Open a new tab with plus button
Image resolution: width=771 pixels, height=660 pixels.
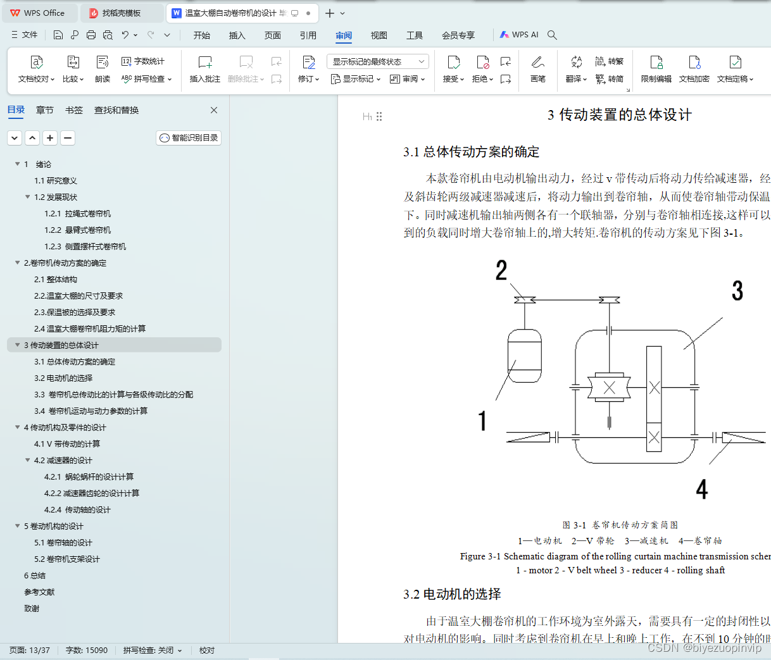pyautogui.click(x=329, y=13)
